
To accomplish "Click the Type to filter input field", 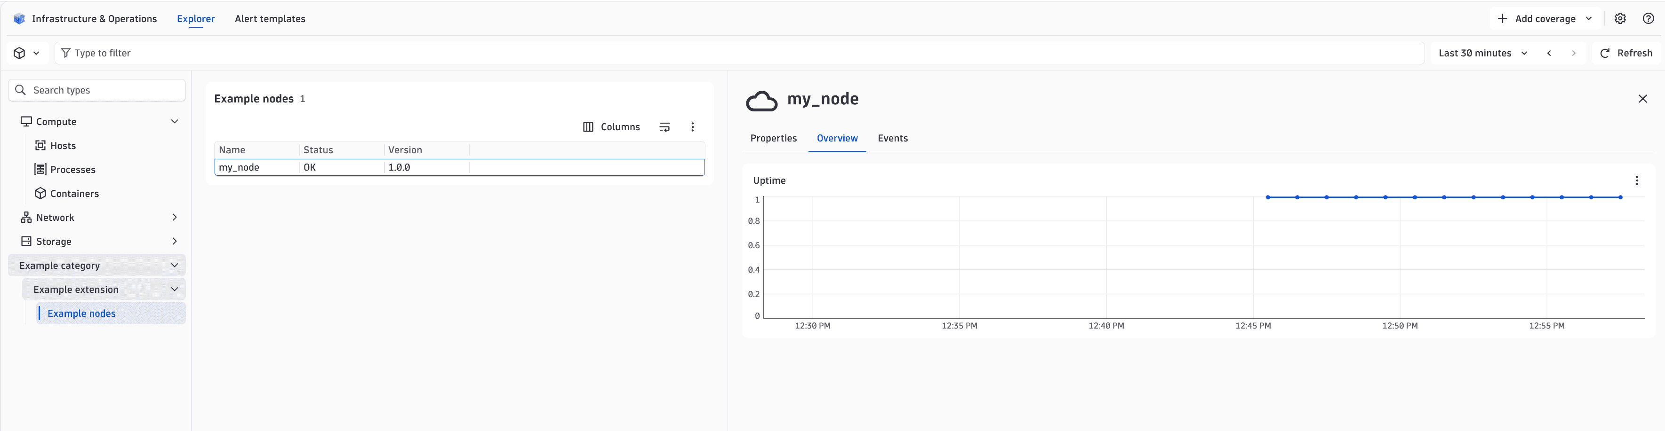I will (739, 53).
